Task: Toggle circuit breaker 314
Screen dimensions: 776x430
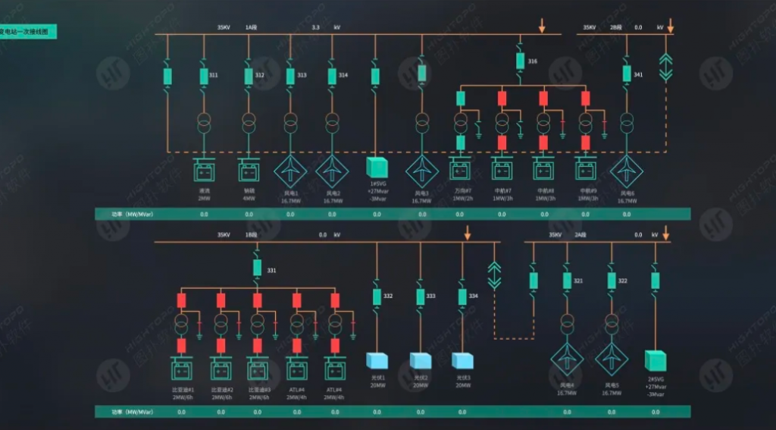Action: click(x=332, y=77)
